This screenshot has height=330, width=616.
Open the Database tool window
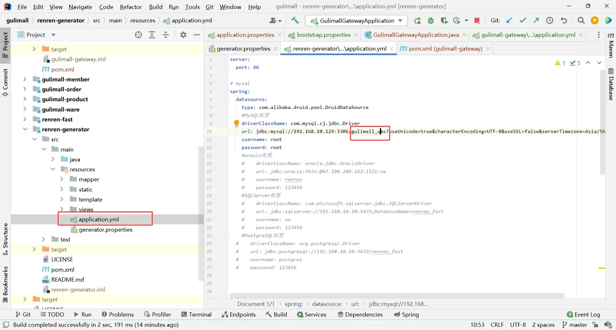coord(611,84)
